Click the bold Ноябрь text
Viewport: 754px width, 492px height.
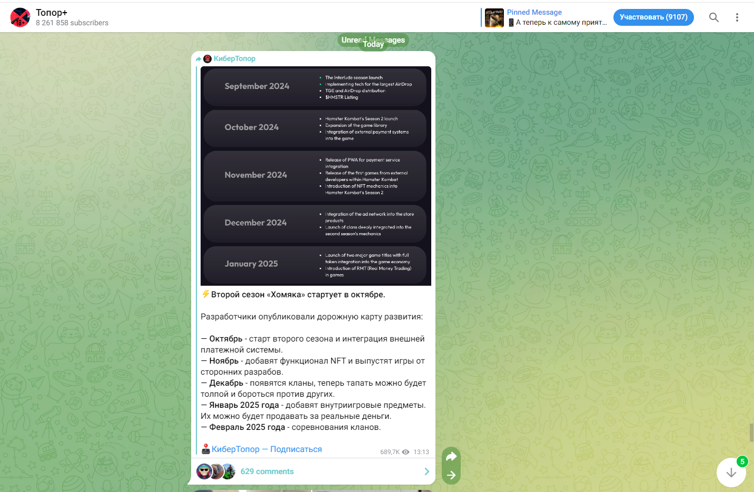224,361
